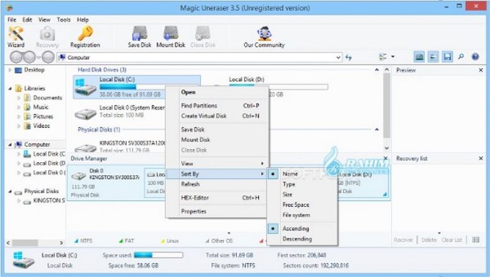490x277 pixels.
Task: Open the Computer address bar dropdown
Action: [x=338, y=58]
